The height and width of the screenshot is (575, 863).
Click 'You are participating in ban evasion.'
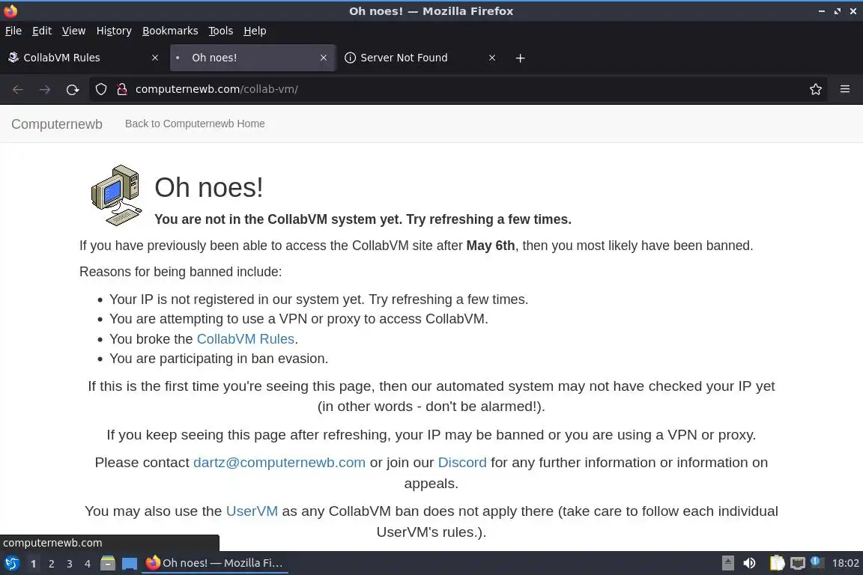(x=219, y=359)
